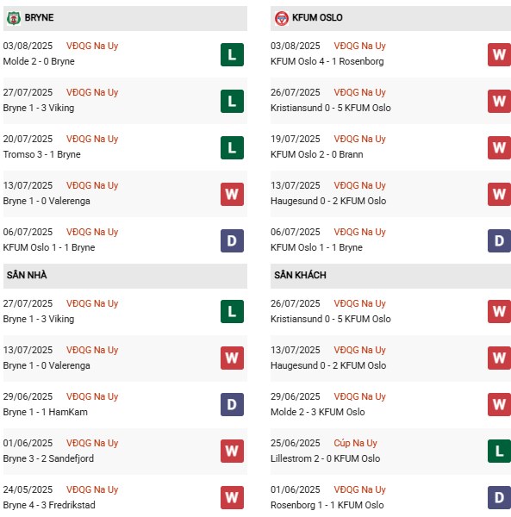Click the W badge for KFUM Oslo 4 - 1 Rosenborg
511x517 pixels.
[499, 55]
